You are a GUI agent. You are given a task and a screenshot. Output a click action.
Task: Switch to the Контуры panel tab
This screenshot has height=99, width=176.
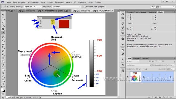click(136, 58)
